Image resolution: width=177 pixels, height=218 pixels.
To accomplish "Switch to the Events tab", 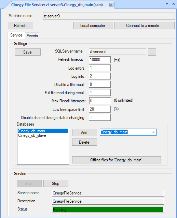I will (x=32, y=36).
